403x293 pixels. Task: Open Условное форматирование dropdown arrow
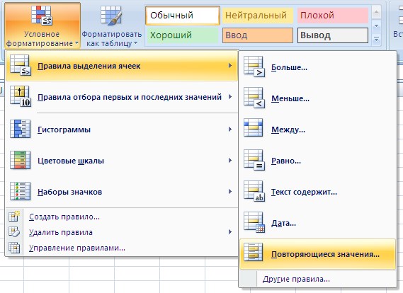[x=77, y=43]
